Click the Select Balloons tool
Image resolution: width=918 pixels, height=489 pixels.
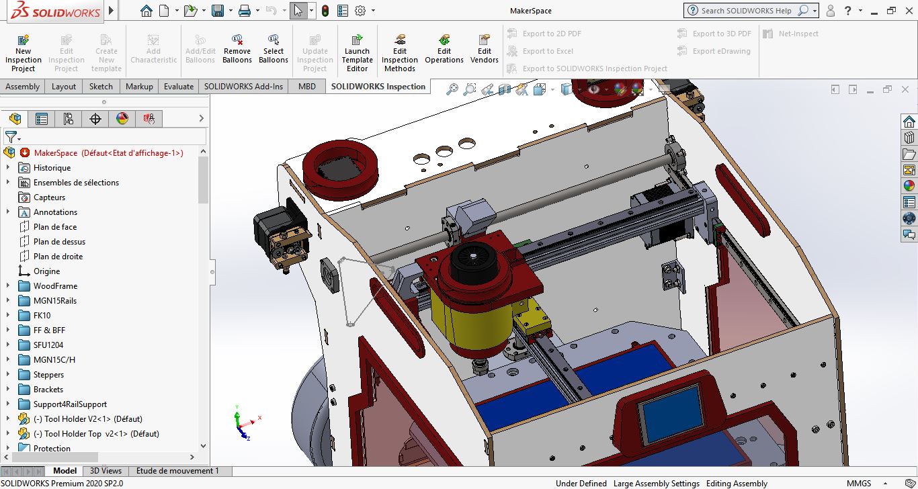click(274, 49)
